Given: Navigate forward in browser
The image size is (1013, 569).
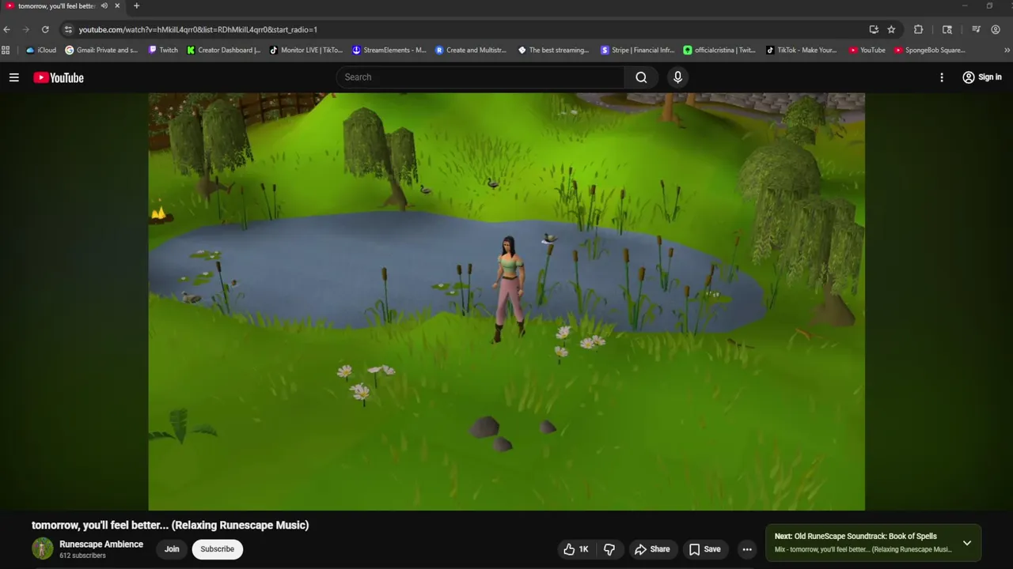Looking at the screenshot, I should [26, 29].
